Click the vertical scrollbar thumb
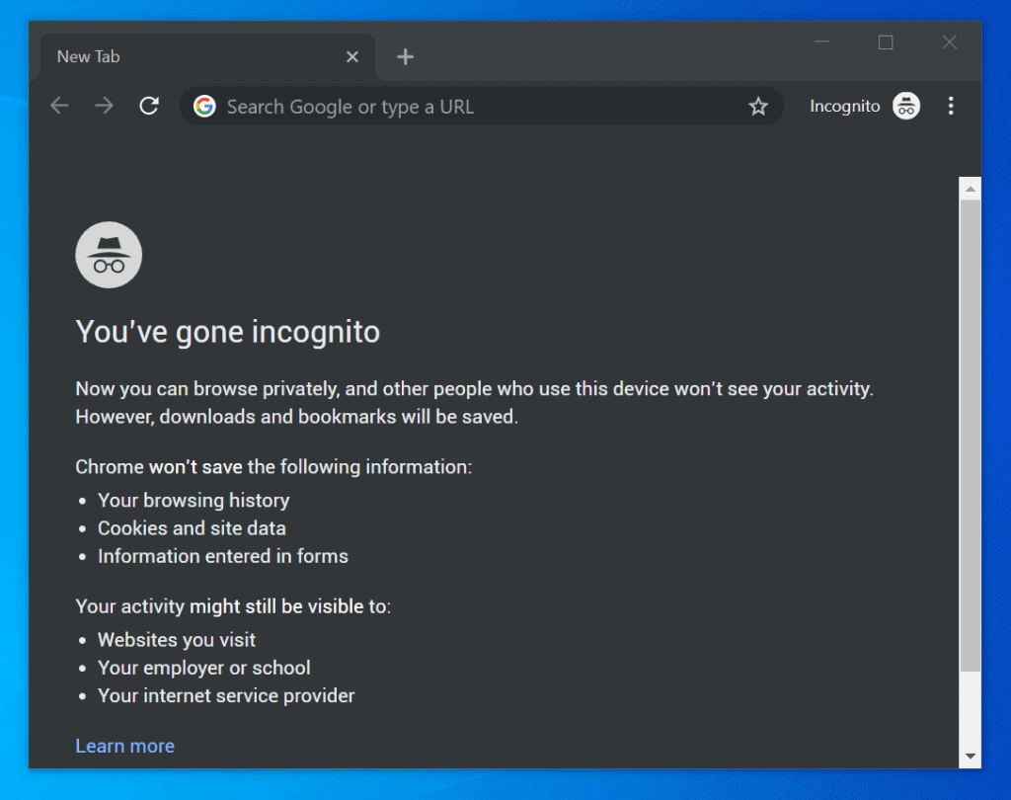 click(970, 436)
